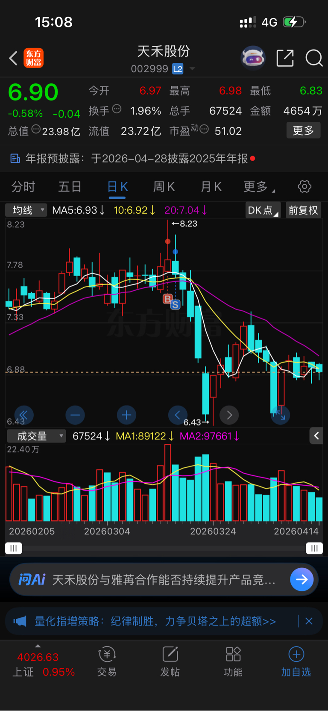Screen dimensions: 328x711
Task: Tap the 上证 4026.63 index value
Action: 38,657
